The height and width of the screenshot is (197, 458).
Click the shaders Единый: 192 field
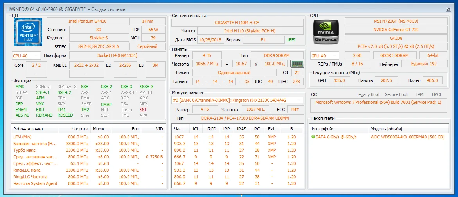pos(424,64)
